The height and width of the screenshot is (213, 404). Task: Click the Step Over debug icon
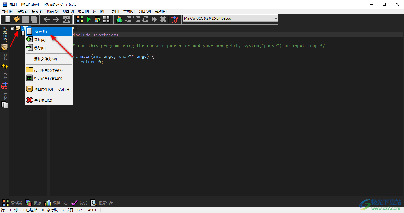pyautogui.click(x=128, y=19)
